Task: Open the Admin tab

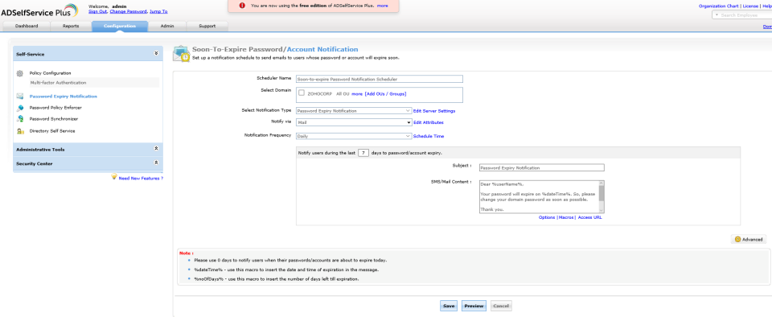Action: (167, 26)
